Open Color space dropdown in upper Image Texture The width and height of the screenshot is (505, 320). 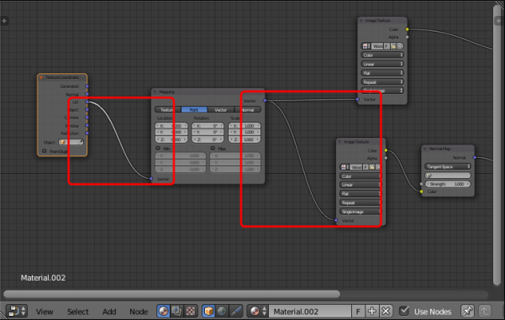(x=382, y=55)
